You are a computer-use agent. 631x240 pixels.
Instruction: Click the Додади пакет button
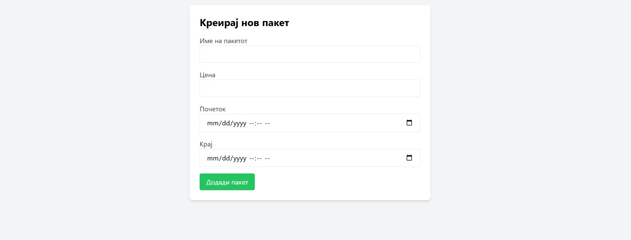[227, 182]
